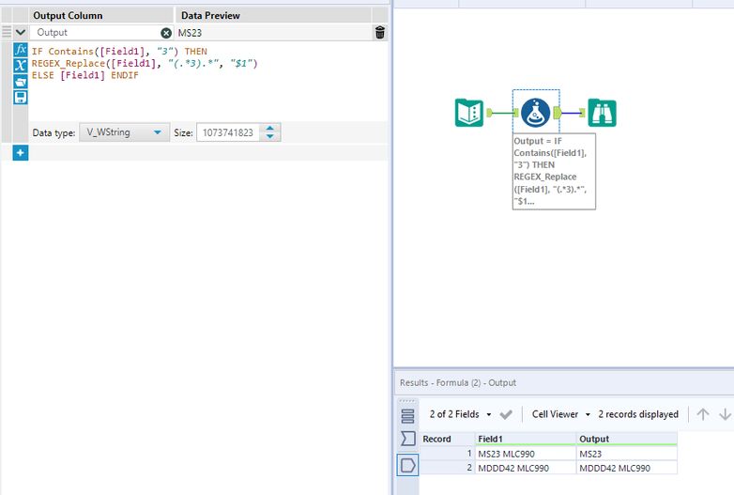The image size is (734, 495).
Task: Select Field1 cell MDDD42 MLC990
Action: pyautogui.click(x=526, y=468)
